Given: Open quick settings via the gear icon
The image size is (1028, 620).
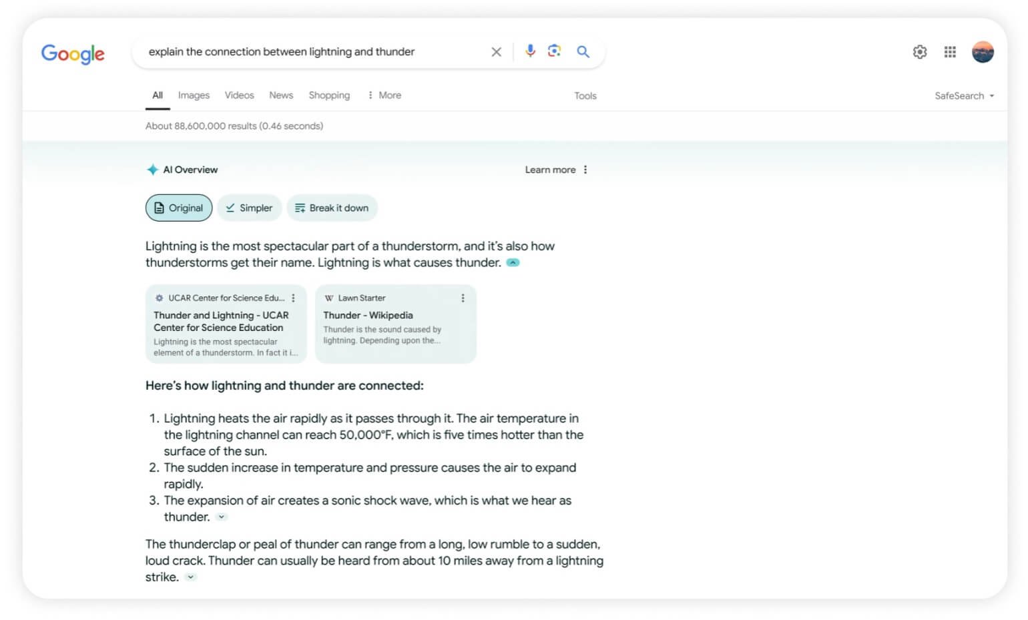Looking at the screenshot, I should point(919,51).
